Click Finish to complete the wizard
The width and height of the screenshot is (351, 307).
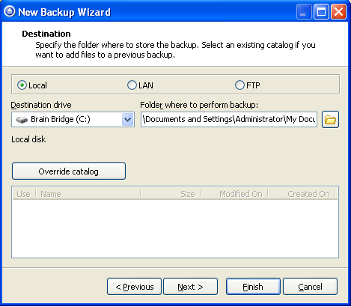pyautogui.click(x=253, y=287)
